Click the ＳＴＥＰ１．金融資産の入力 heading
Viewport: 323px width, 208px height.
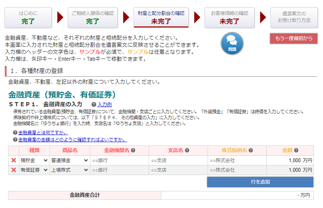click(46, 104)
